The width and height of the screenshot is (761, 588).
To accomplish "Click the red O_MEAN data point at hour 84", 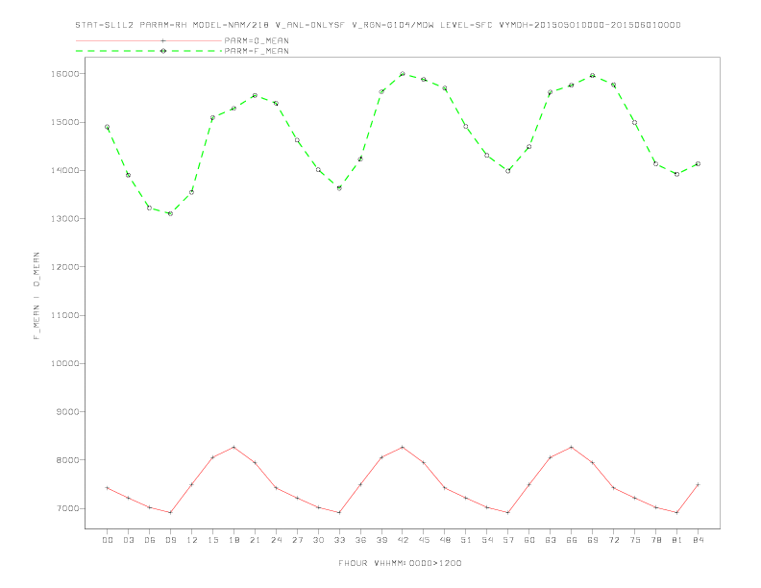I will click(699, 484).
